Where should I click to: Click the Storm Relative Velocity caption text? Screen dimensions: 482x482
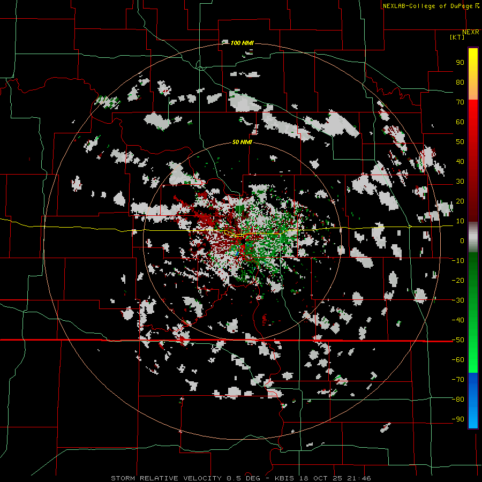pyautogui.click(x=240, y=478)
